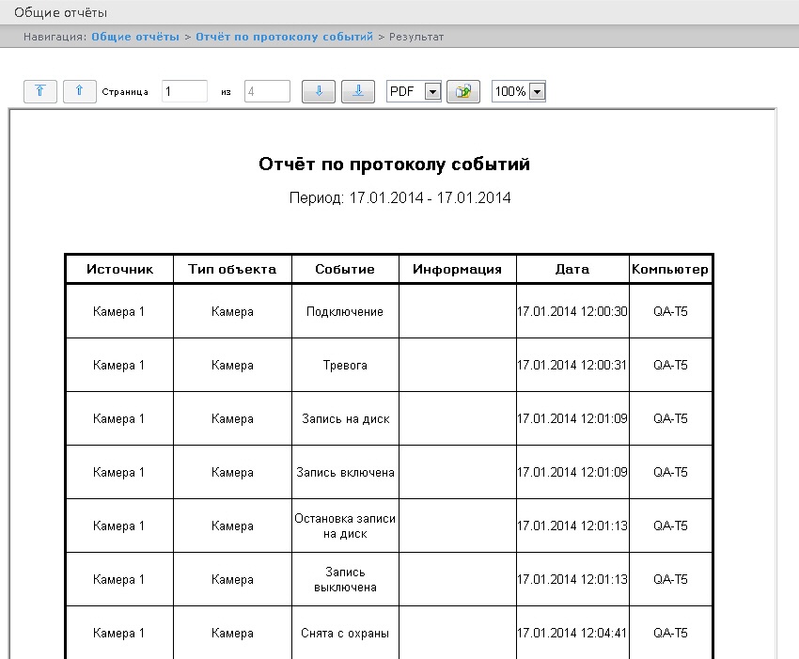
Task: Advance to the next report page
Action: pyautogui.click(x=319, y=91)
